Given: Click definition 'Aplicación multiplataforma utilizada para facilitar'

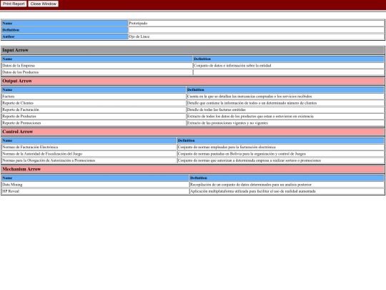Looking at the screenshot, I should pyautogui.click(x=287, y=191).
